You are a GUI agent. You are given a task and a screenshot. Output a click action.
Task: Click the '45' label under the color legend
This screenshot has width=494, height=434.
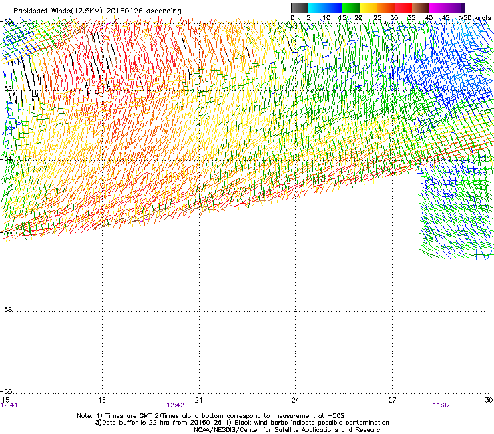(445, 18)
